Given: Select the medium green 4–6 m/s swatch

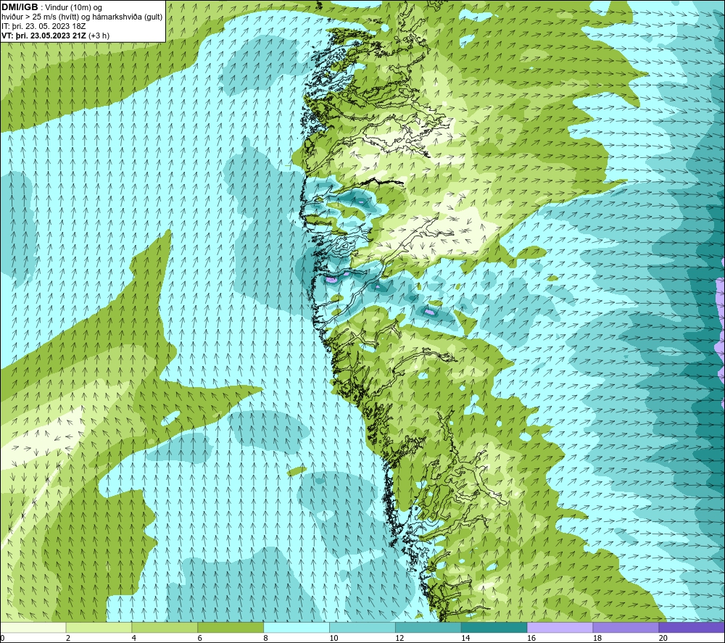Looking at the screenshot, I should 165,627.
